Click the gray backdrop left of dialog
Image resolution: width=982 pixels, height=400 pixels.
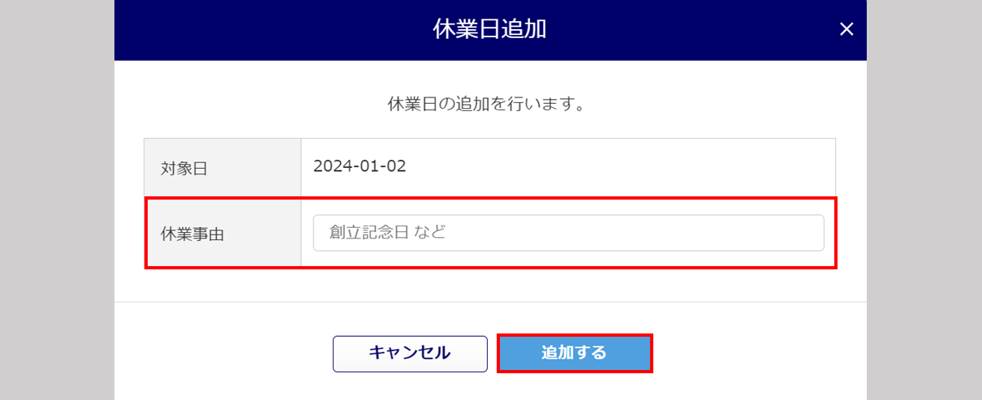57,203
